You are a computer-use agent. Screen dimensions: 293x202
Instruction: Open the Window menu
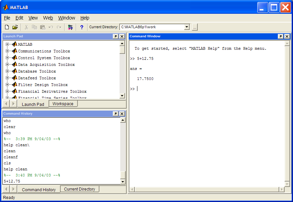point(67,18)
